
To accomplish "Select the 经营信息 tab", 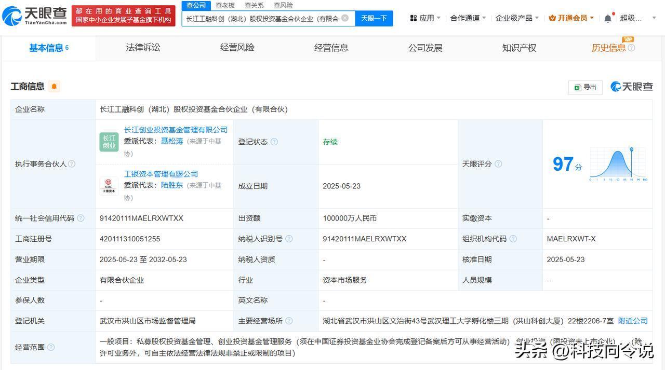I will point(331,48).
